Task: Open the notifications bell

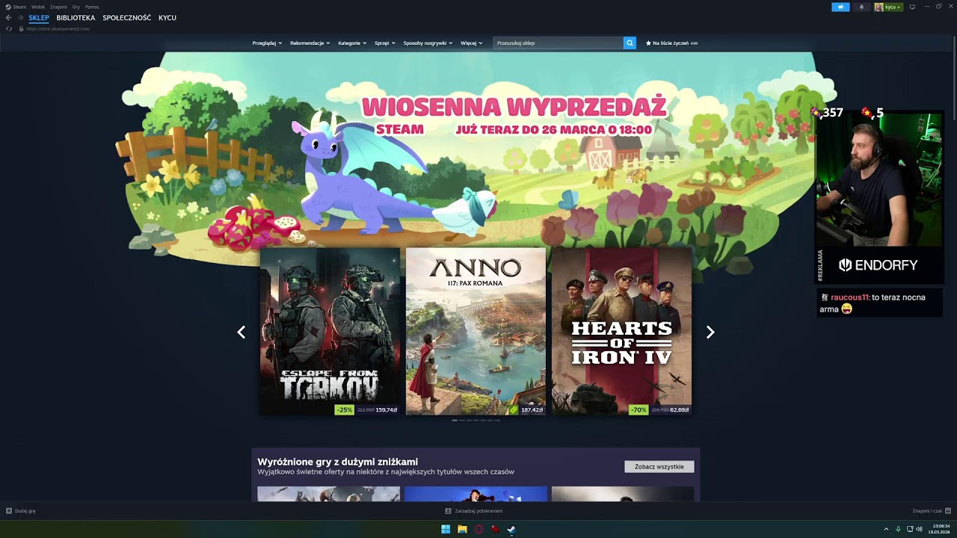Action: point(861,7)
